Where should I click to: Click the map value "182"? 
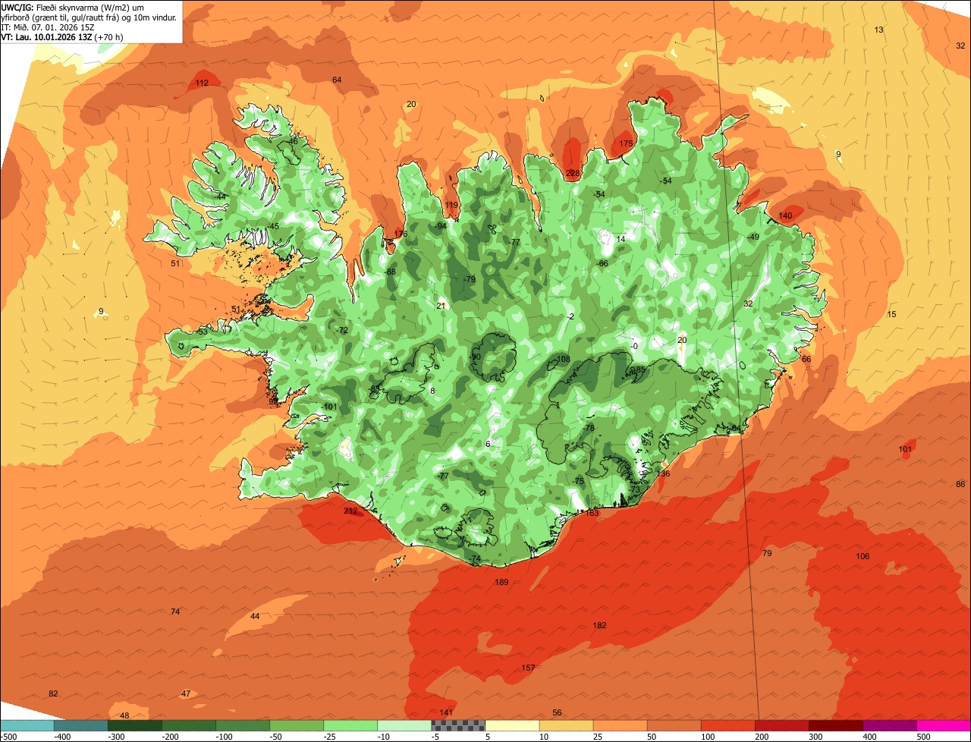(599, 625)
